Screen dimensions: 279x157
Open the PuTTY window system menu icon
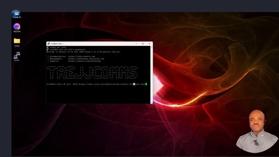coord(48,44)
